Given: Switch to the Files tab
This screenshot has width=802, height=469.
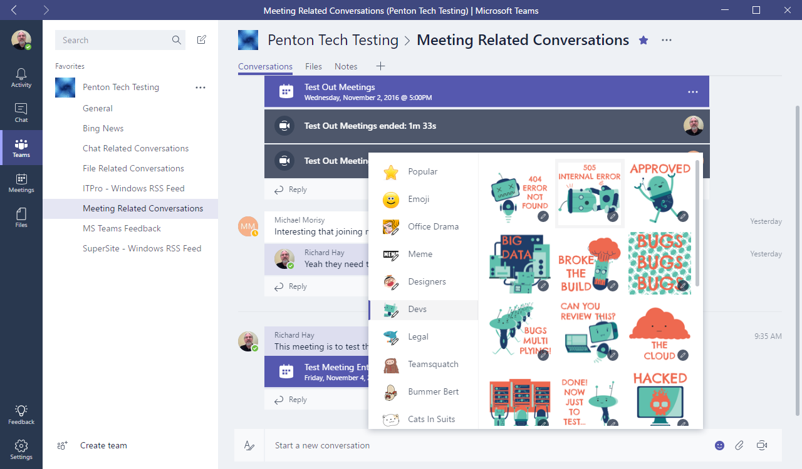Looking at the screenshot, I should coord(313,66).
